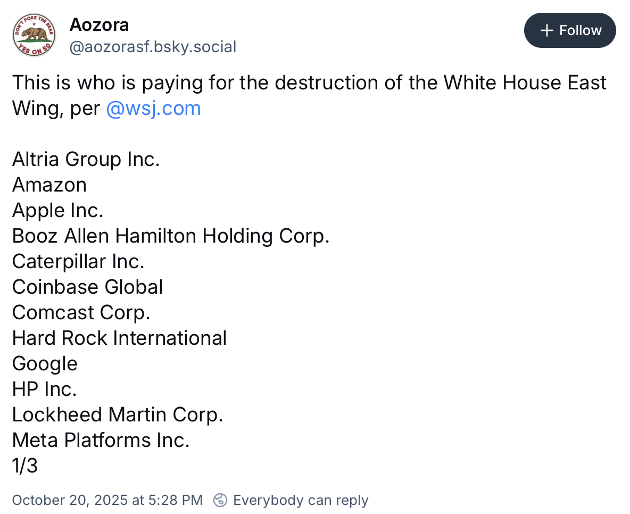Click the line reading Booz Allen Hamilton Holding Corp.
630x514 pixels.
pos(170,236)
